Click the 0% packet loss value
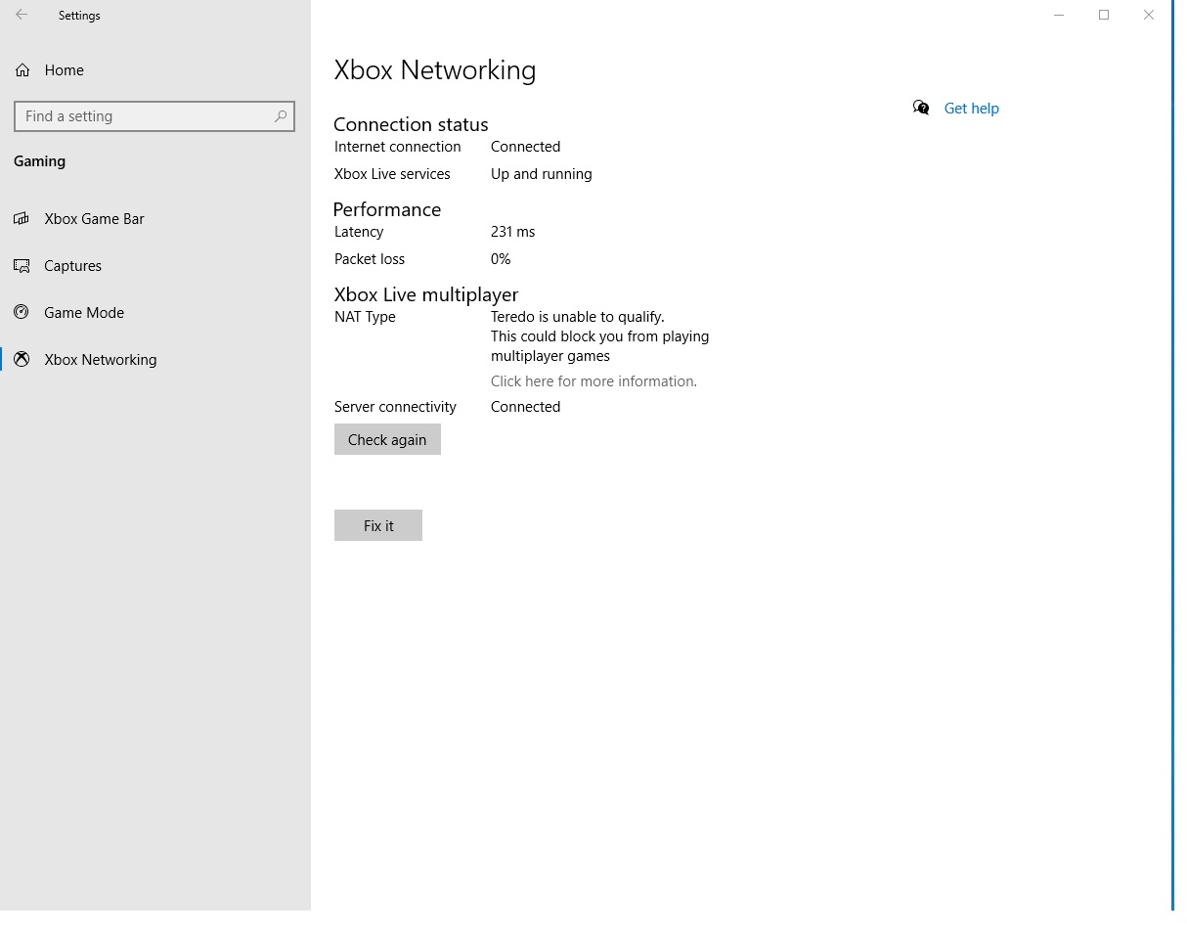The width and height of the screenshot is (1187, 937). [x=501, y=259]
